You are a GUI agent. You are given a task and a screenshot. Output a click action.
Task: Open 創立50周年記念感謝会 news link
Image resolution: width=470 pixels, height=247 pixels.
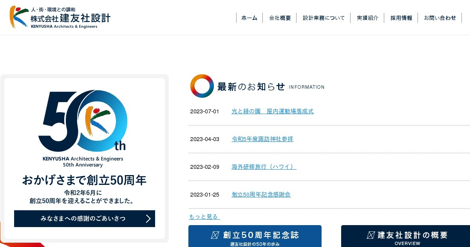coord(261,195)
